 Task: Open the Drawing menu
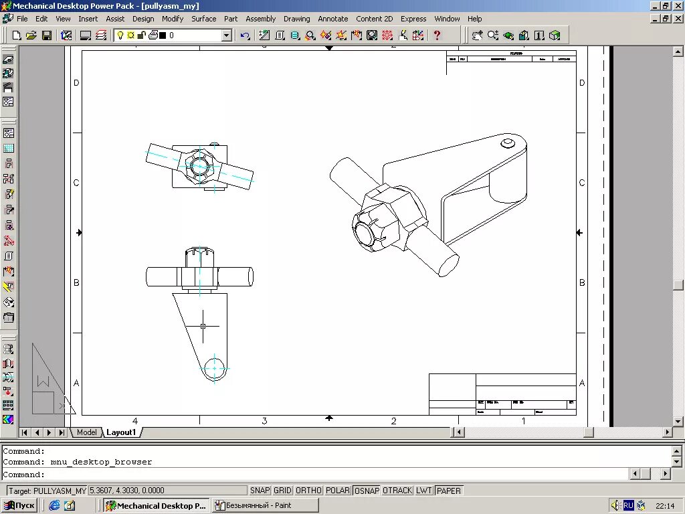pos(296,19)
